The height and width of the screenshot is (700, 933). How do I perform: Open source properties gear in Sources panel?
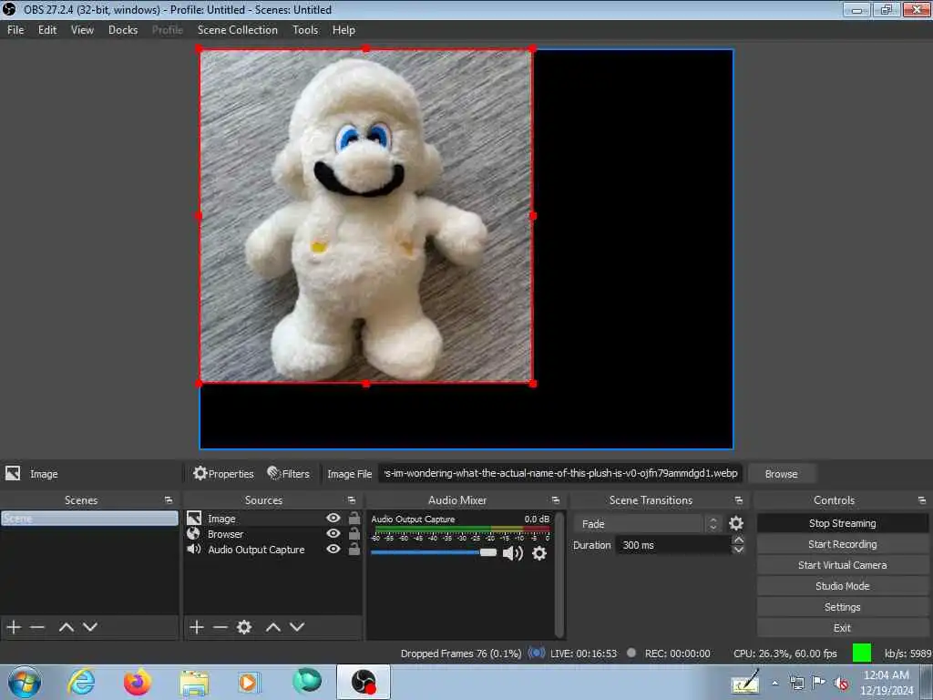click(x=244, y=627)
